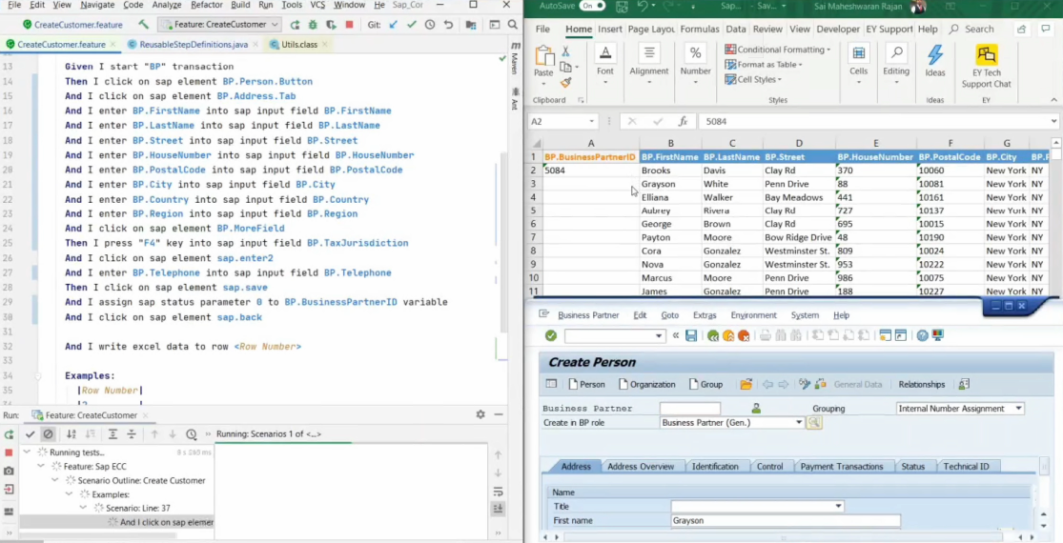Screen dimensions: 1063x543
Task: Click SAP blue Help question icon
Action: (922, 335)
